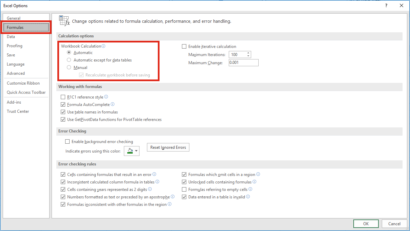The width and height of the screenshot is (410, 231).
Task: Click info icon for formulas omitting cells
Action: (x=258, y=174)
